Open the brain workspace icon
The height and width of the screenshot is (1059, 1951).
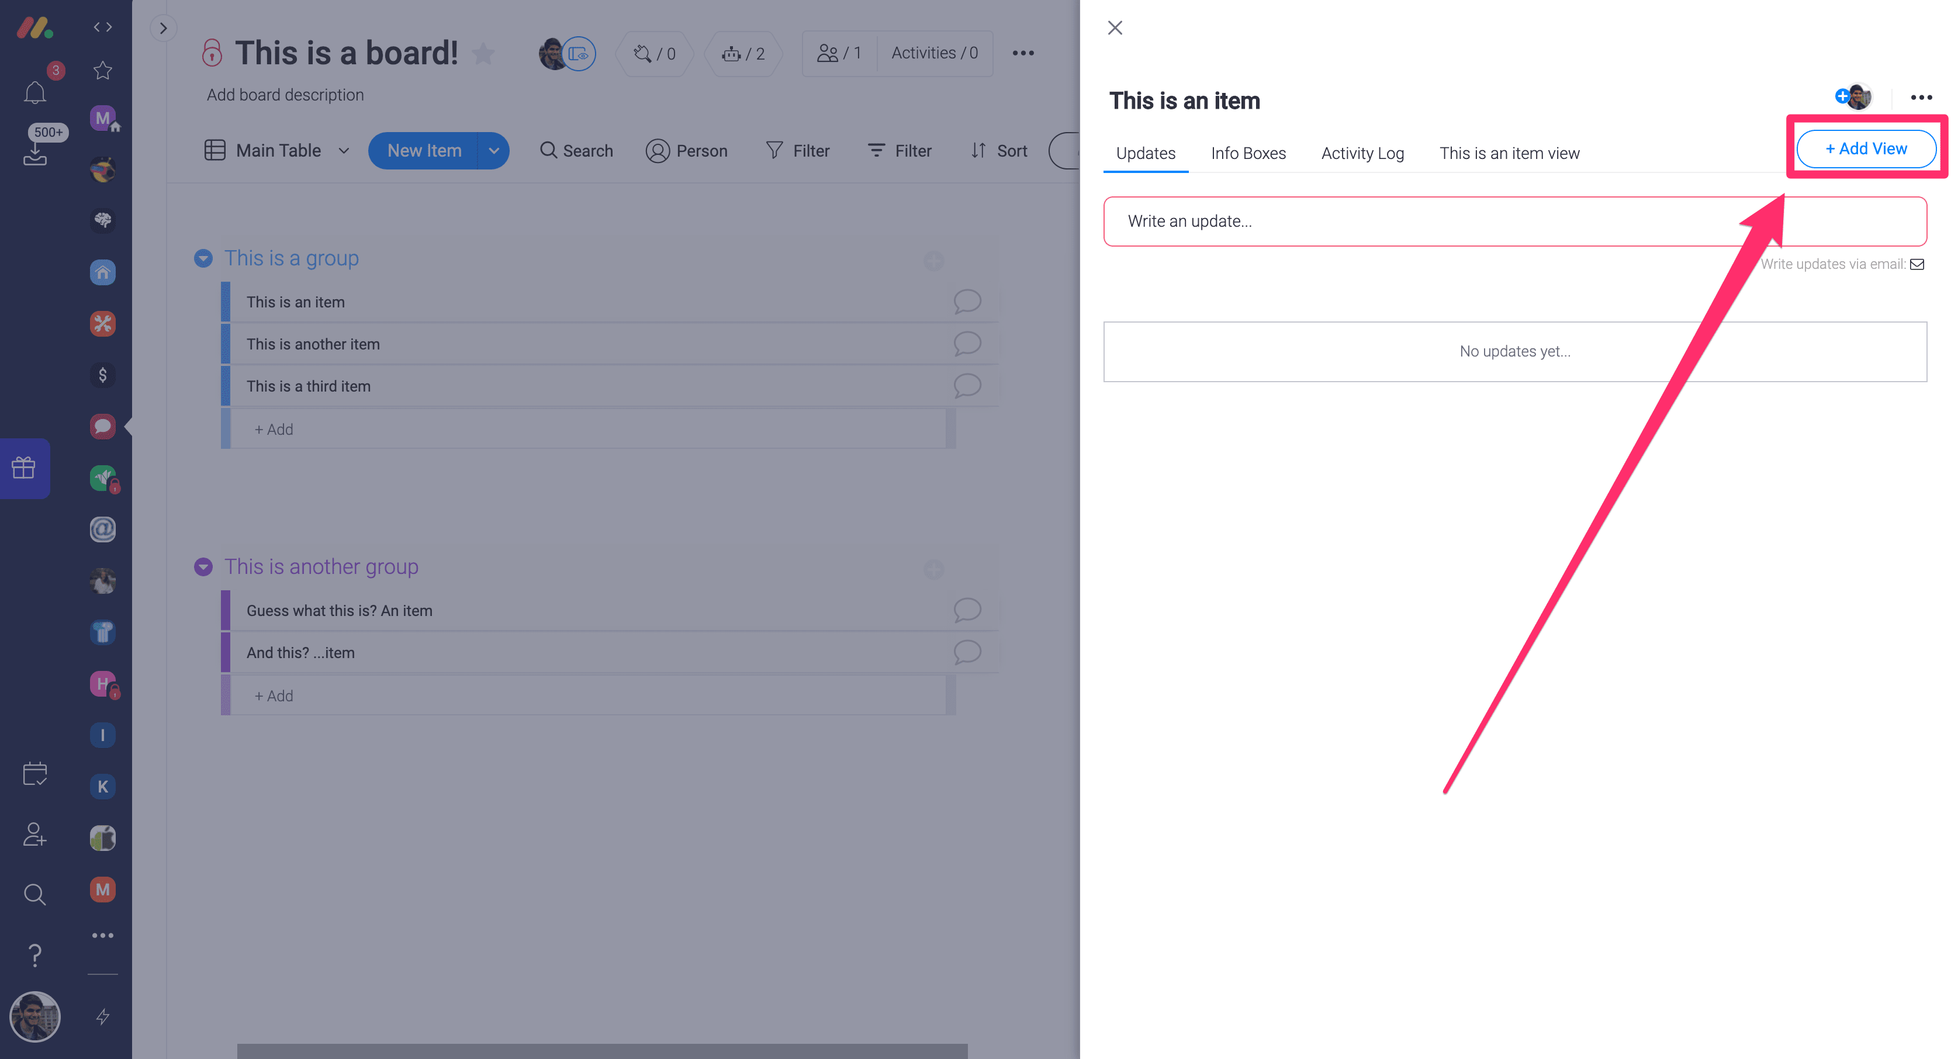tap(103, 220)
